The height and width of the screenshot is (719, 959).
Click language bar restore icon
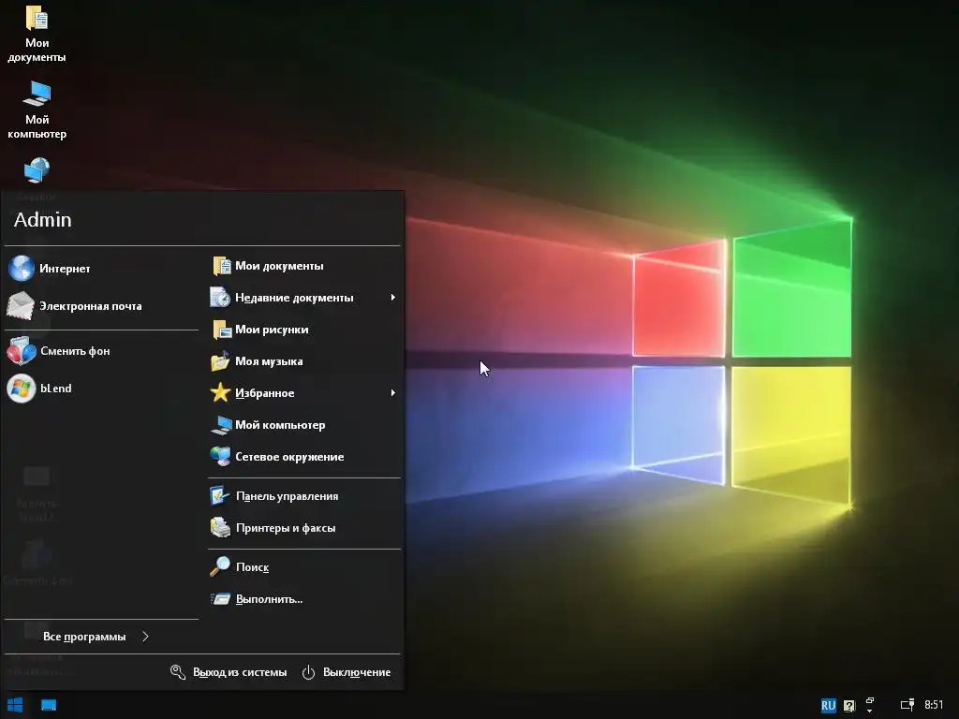coord(870,700)
